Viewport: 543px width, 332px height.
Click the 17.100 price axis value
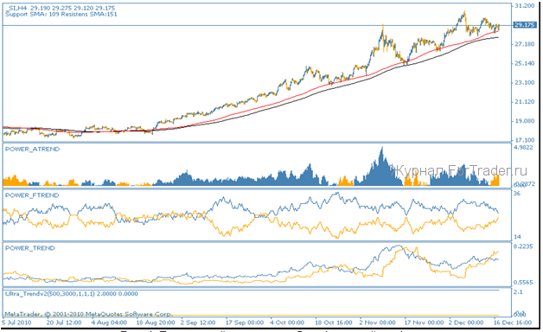tap(525, 140)
